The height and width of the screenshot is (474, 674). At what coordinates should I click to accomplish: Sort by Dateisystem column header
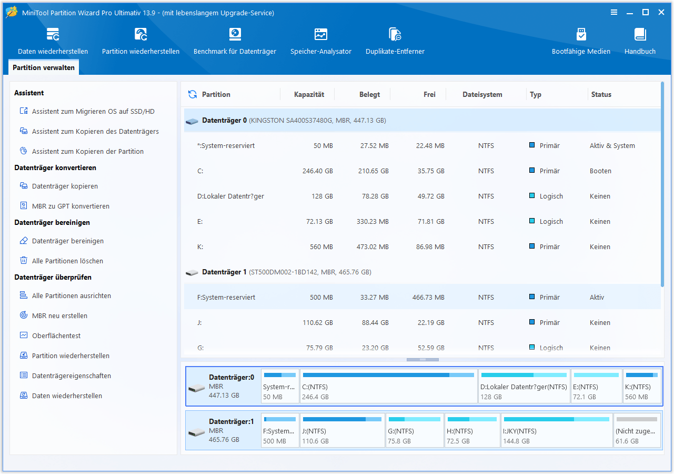click(x=482, y=94)
